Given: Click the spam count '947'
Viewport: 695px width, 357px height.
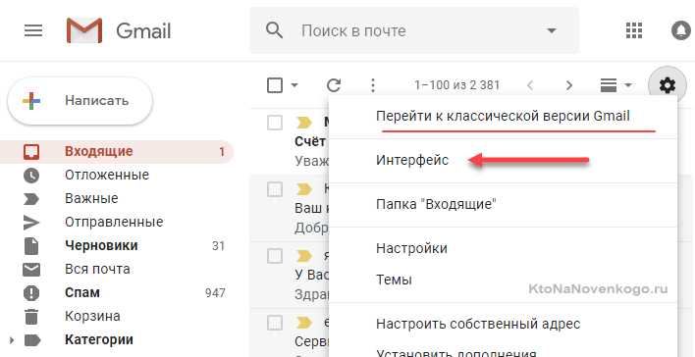Looking at the screenshot, I should pos(215,293).
